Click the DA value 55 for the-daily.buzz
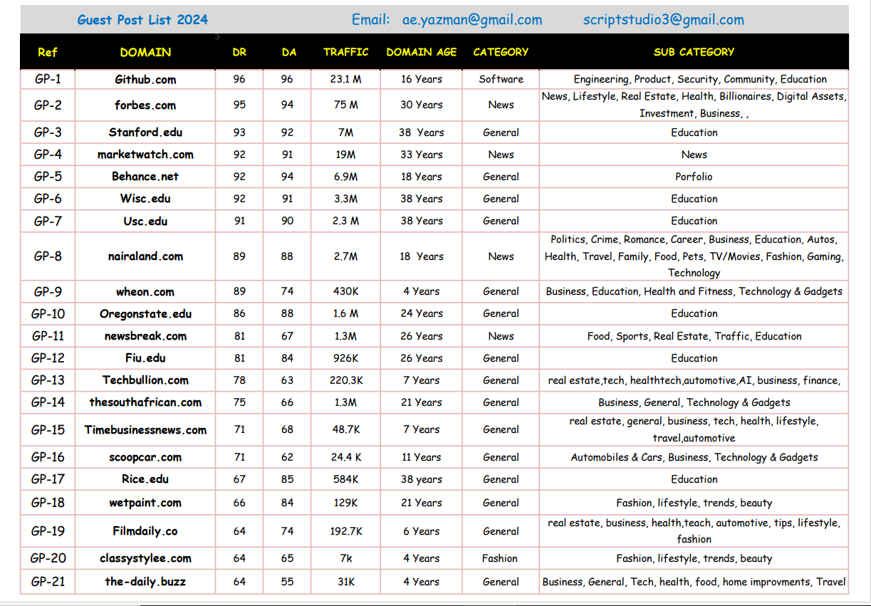The width and height of the screenshot is (871, 606). pyautogui.click(x=287, y=582)
